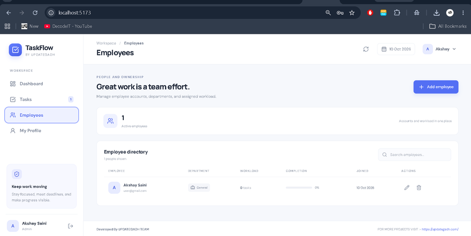Open the updategadh.com link
This screenshot has height=236, width=471.
click(440, 230)
